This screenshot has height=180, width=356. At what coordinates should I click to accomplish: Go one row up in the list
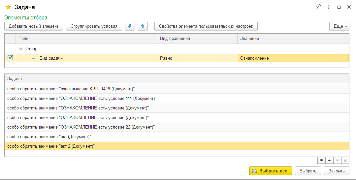coord(329,161)
